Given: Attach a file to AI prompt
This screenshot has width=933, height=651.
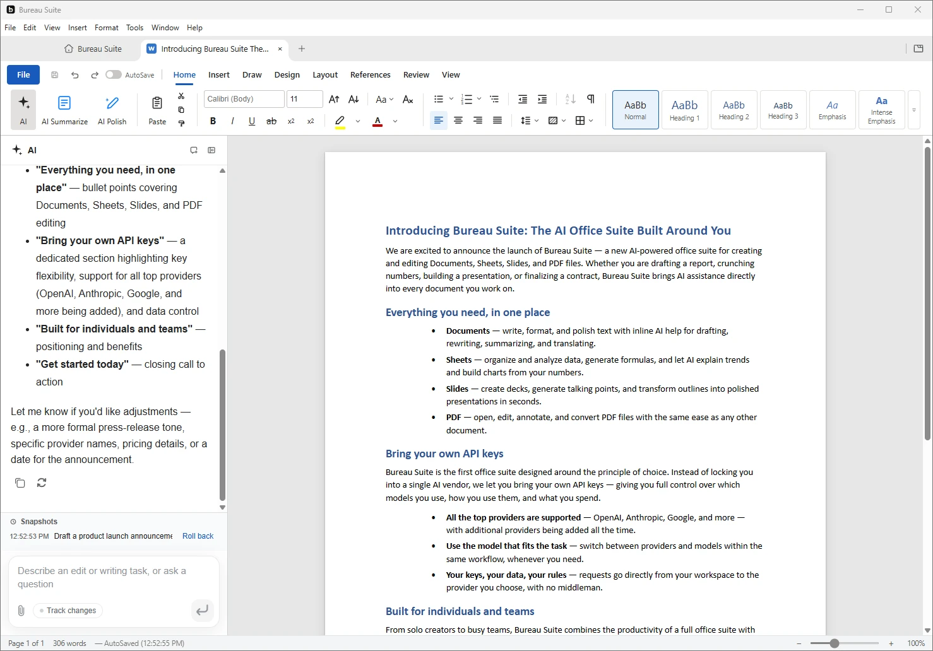Looking at the screenshot, I should (x=21, y=611).
